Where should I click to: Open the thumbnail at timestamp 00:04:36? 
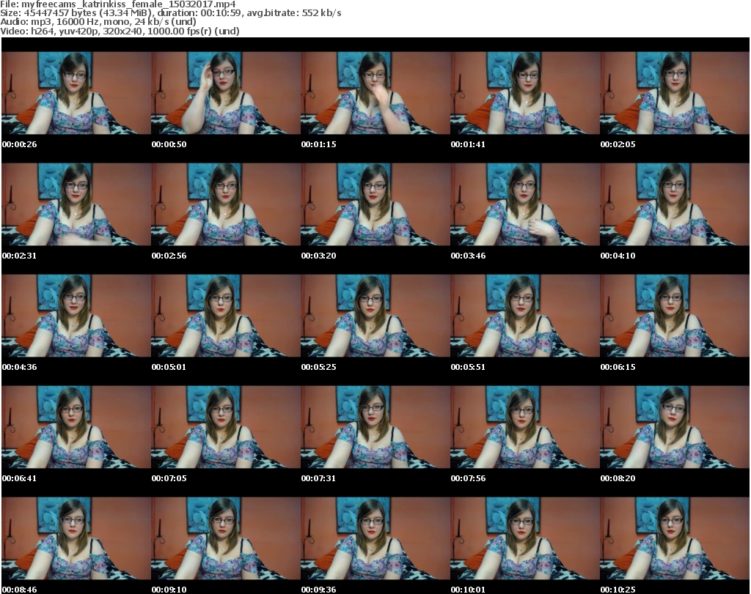76,316
